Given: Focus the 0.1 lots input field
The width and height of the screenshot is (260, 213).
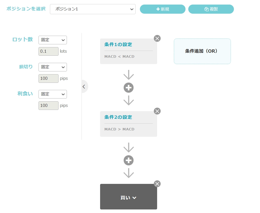Looking at the screenshot, I should (48, 51).
